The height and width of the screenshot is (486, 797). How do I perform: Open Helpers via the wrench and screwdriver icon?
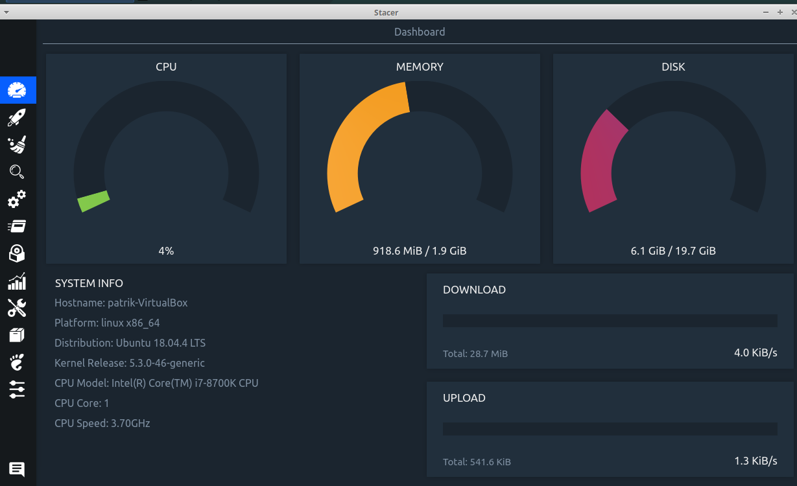point(17,308)
